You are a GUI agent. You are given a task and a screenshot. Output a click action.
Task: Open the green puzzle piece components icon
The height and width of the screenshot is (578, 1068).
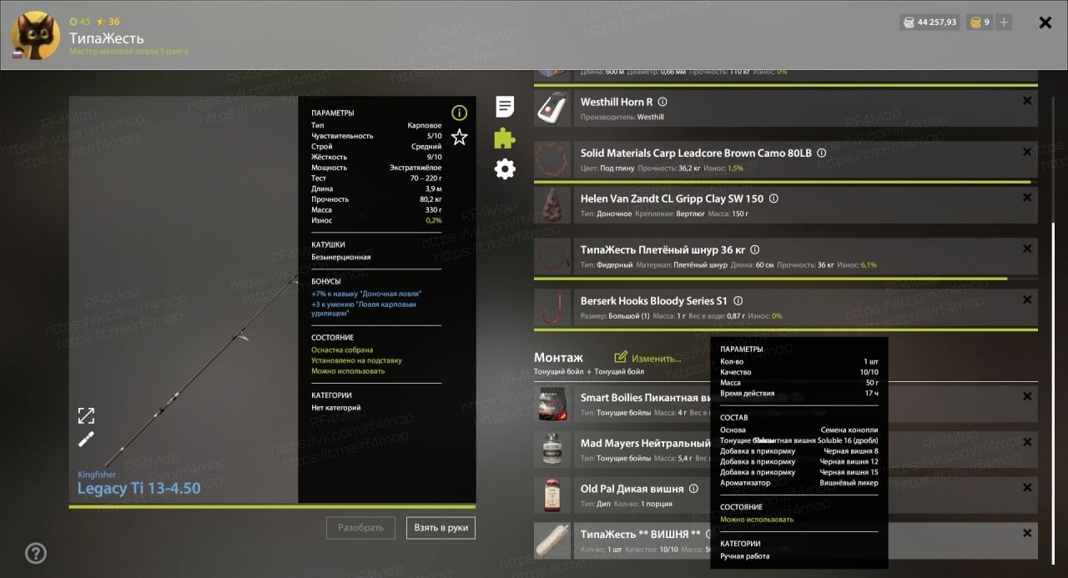pos(505,138)
